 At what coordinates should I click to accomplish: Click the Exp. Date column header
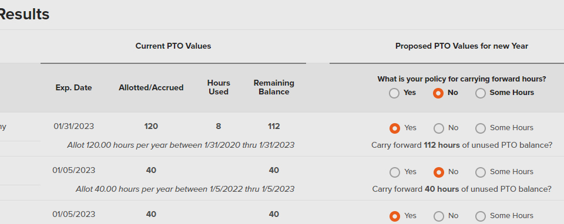[x=74, y=87]
